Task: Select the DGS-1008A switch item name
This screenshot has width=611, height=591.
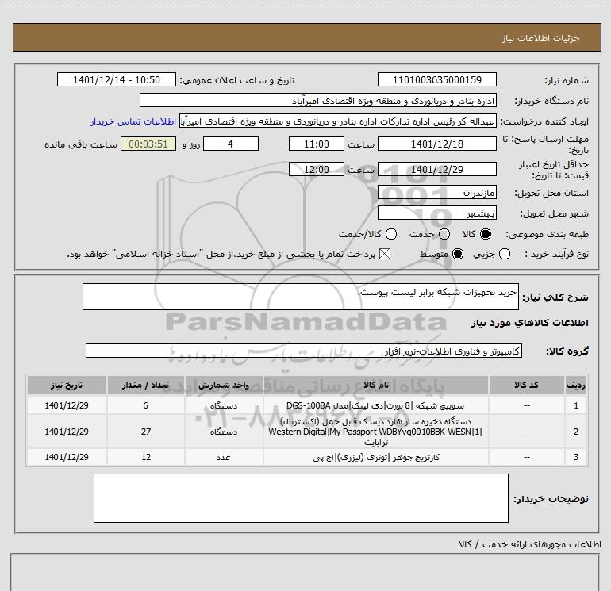Action: click(375, 406)
